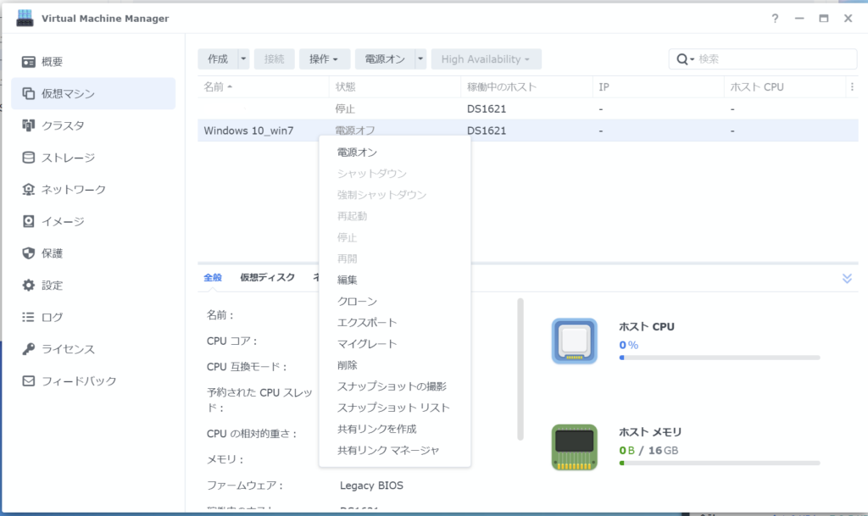
Task: Sort by 名前 column header
Action: pos(263,86)
